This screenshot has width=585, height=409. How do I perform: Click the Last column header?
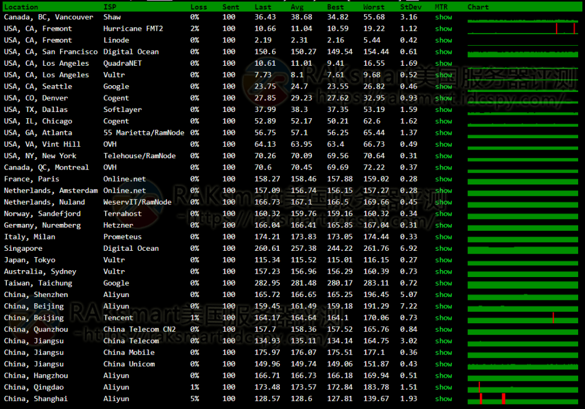263,7
